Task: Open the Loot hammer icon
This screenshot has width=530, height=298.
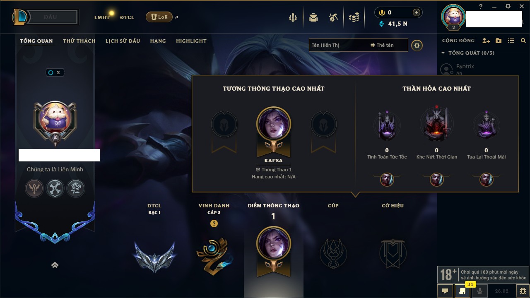Action: (333, 17)
